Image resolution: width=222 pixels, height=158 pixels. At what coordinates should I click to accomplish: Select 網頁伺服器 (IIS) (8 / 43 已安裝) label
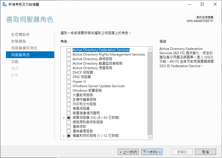(x=96, y=118)
